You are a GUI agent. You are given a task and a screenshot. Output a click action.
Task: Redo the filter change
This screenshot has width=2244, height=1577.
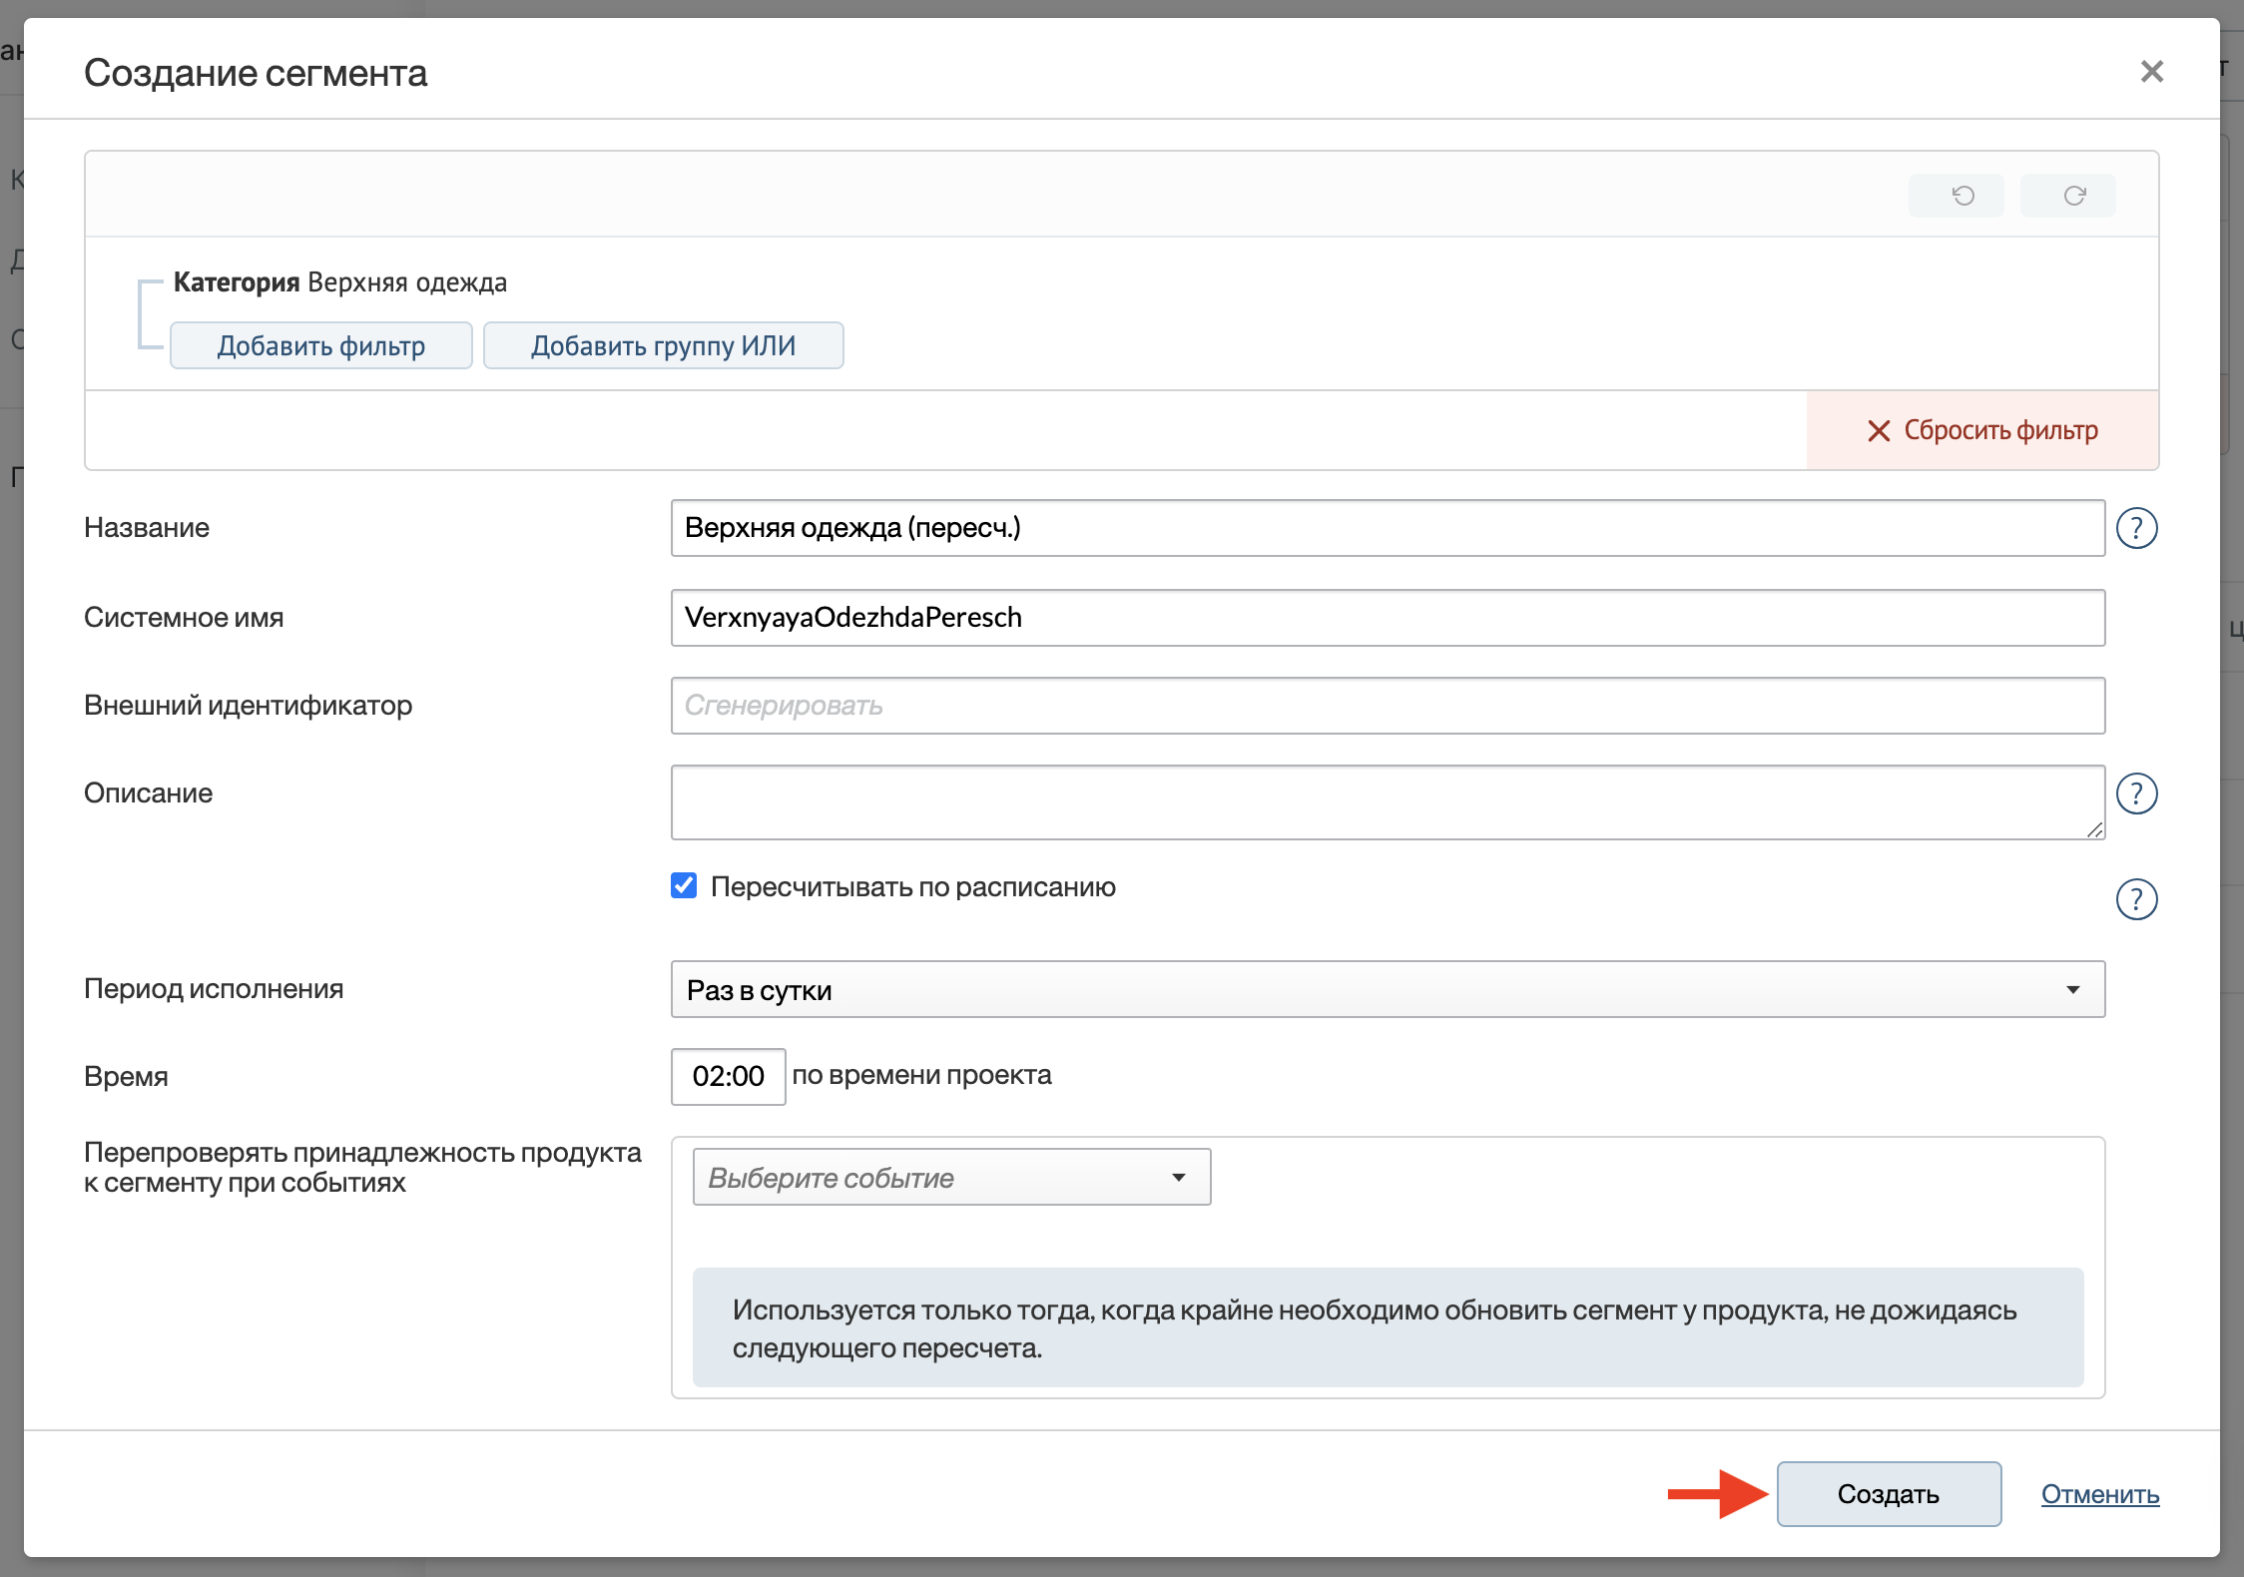point(2068,196)
